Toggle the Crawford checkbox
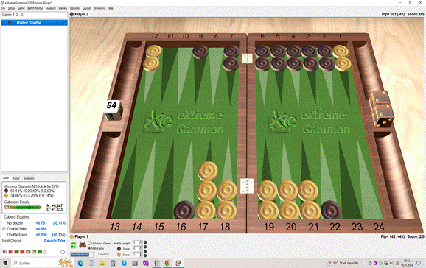 click(96, 255)
